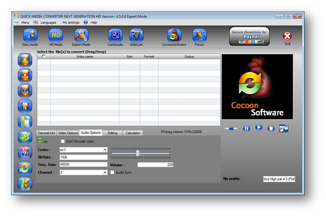326x216 pixels.
Task: Toggle the Audio Sync checkbox
Action: coord(112,172)
